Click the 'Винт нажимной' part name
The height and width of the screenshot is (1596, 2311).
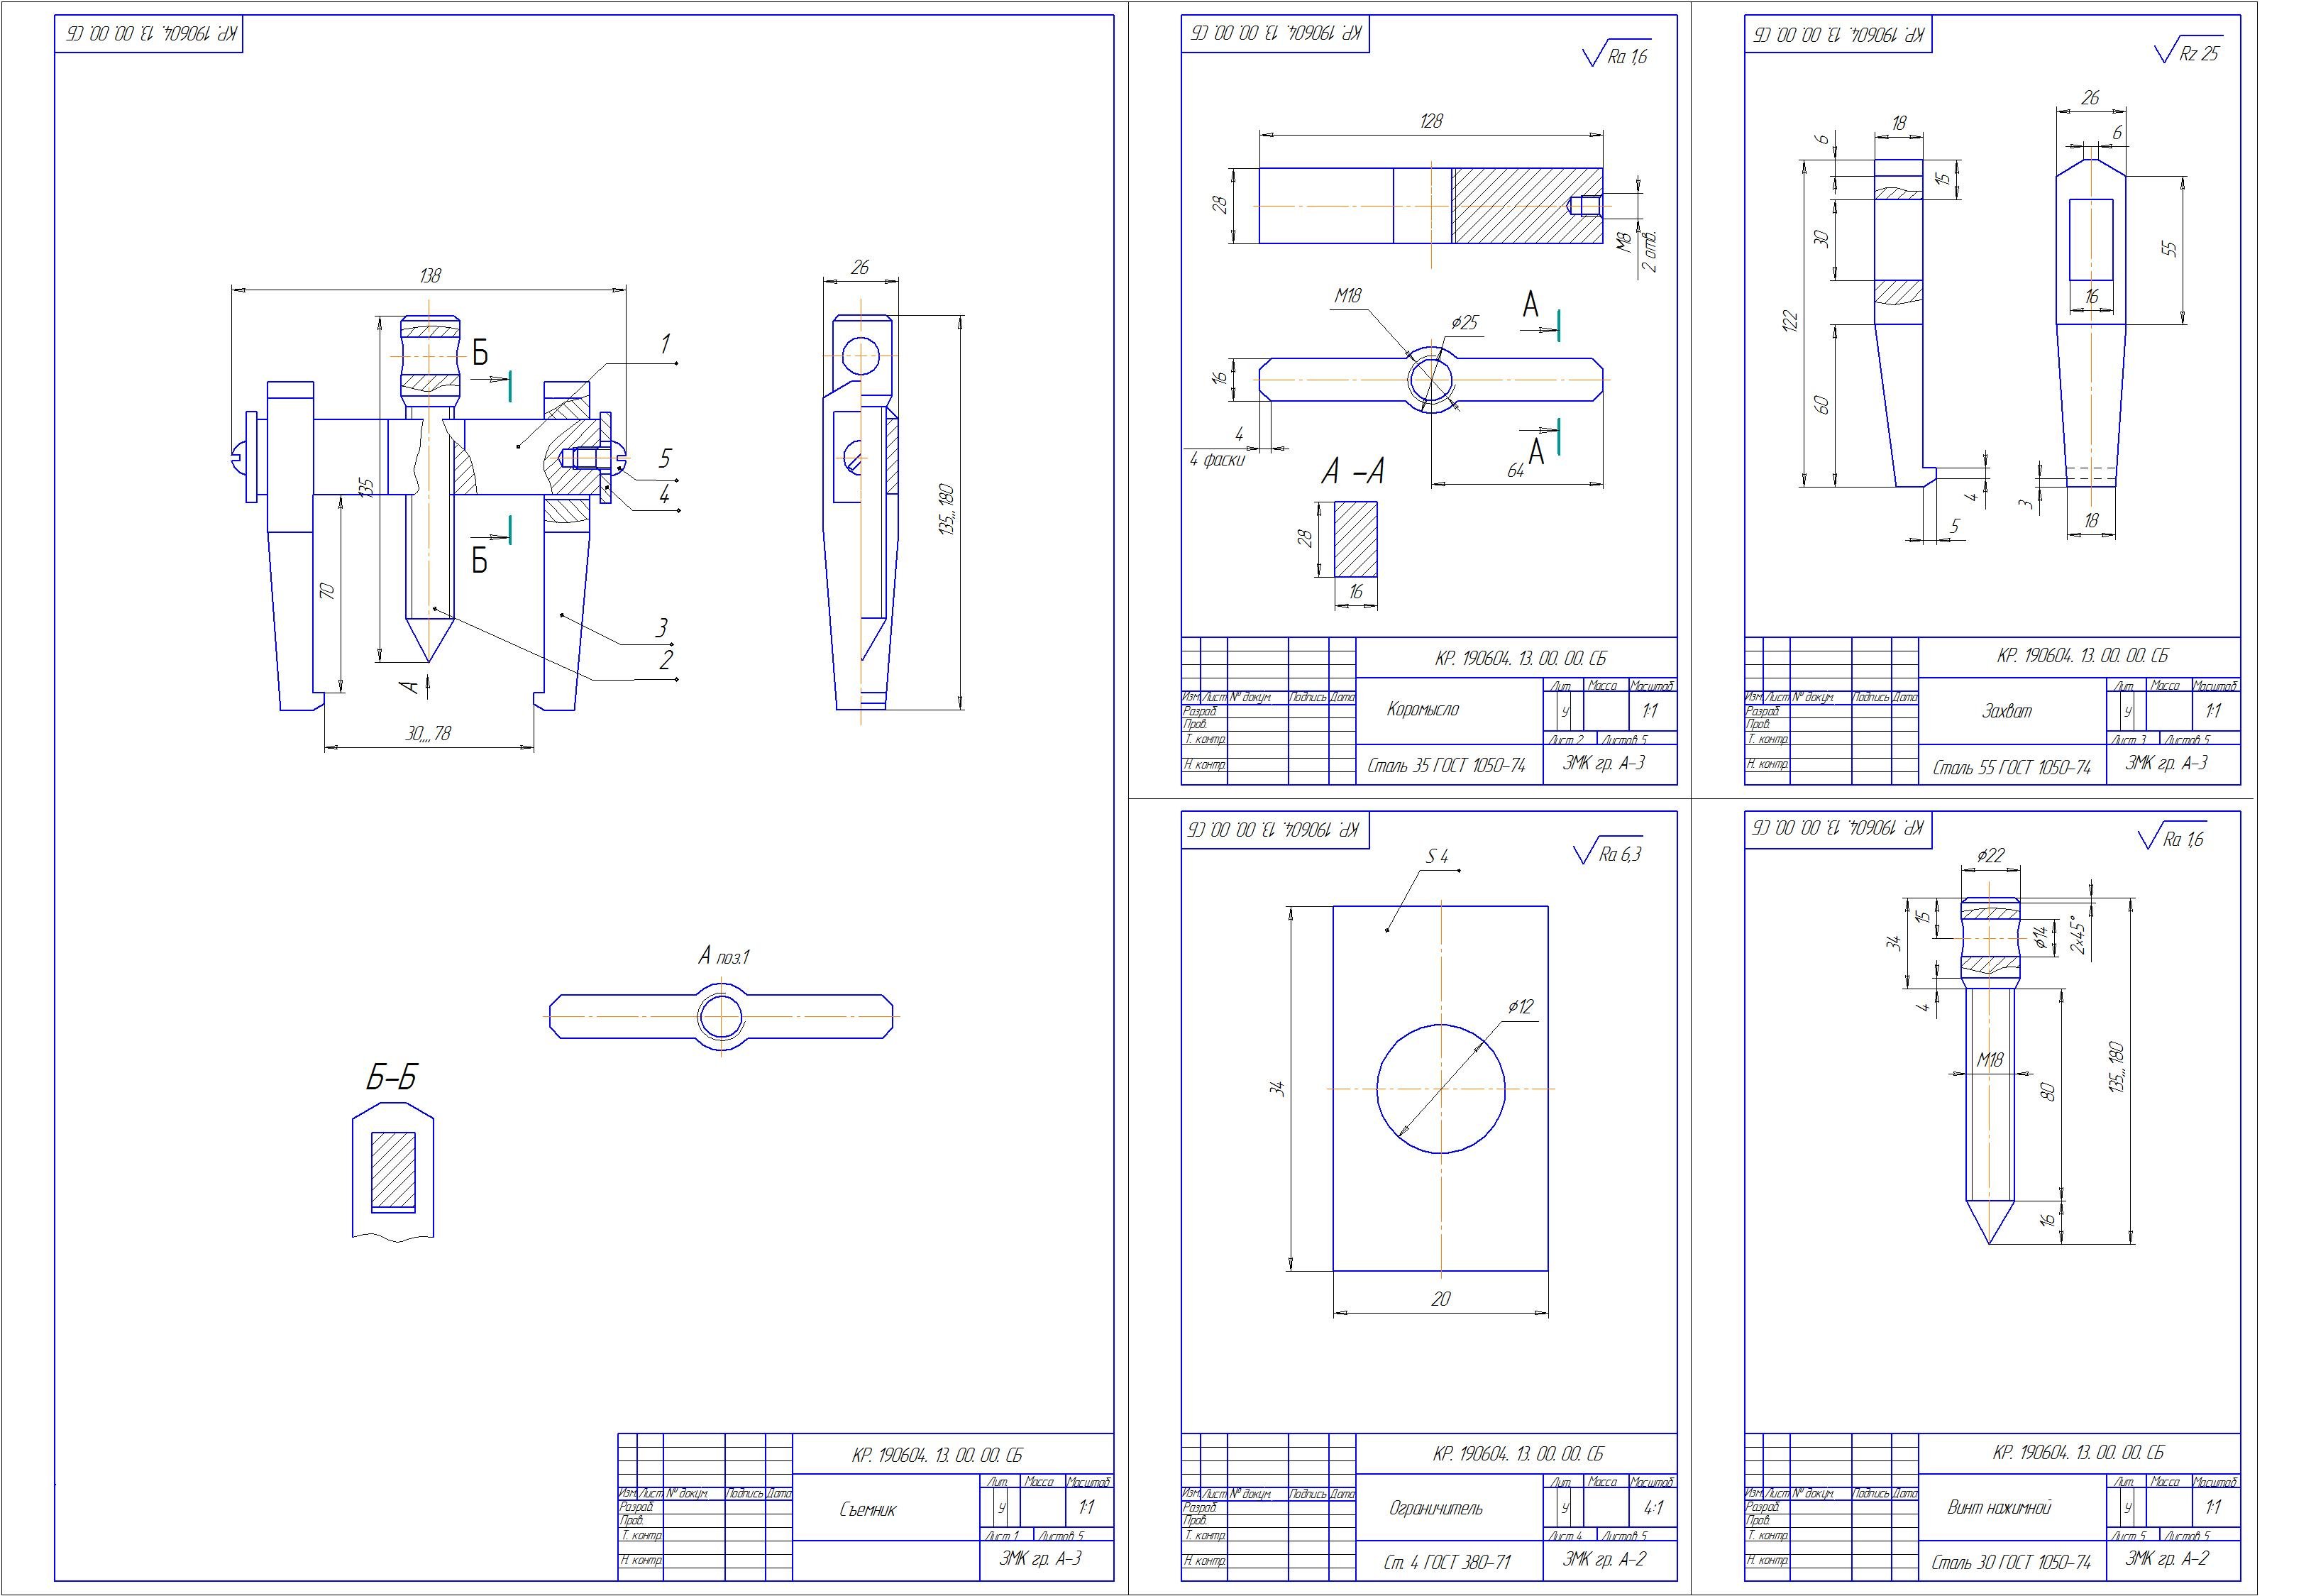point(1999,1506)
